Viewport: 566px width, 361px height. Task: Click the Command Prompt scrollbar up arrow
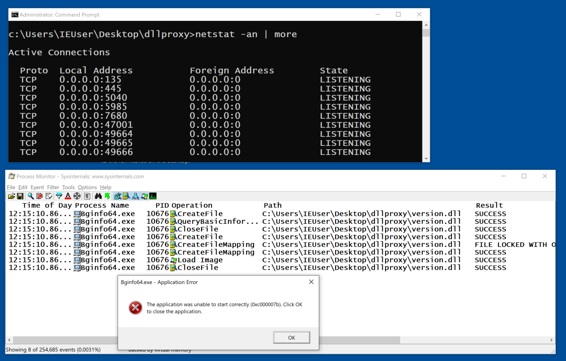click(426, 25)
